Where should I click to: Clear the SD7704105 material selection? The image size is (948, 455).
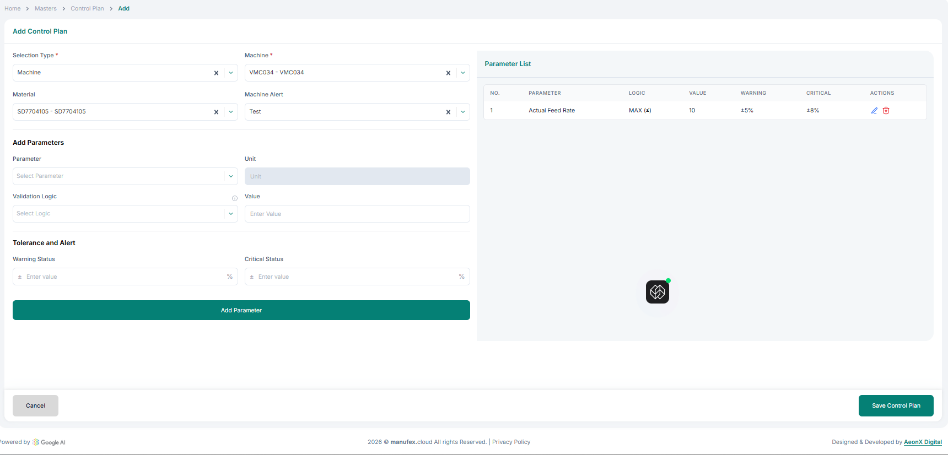[216, 112]
